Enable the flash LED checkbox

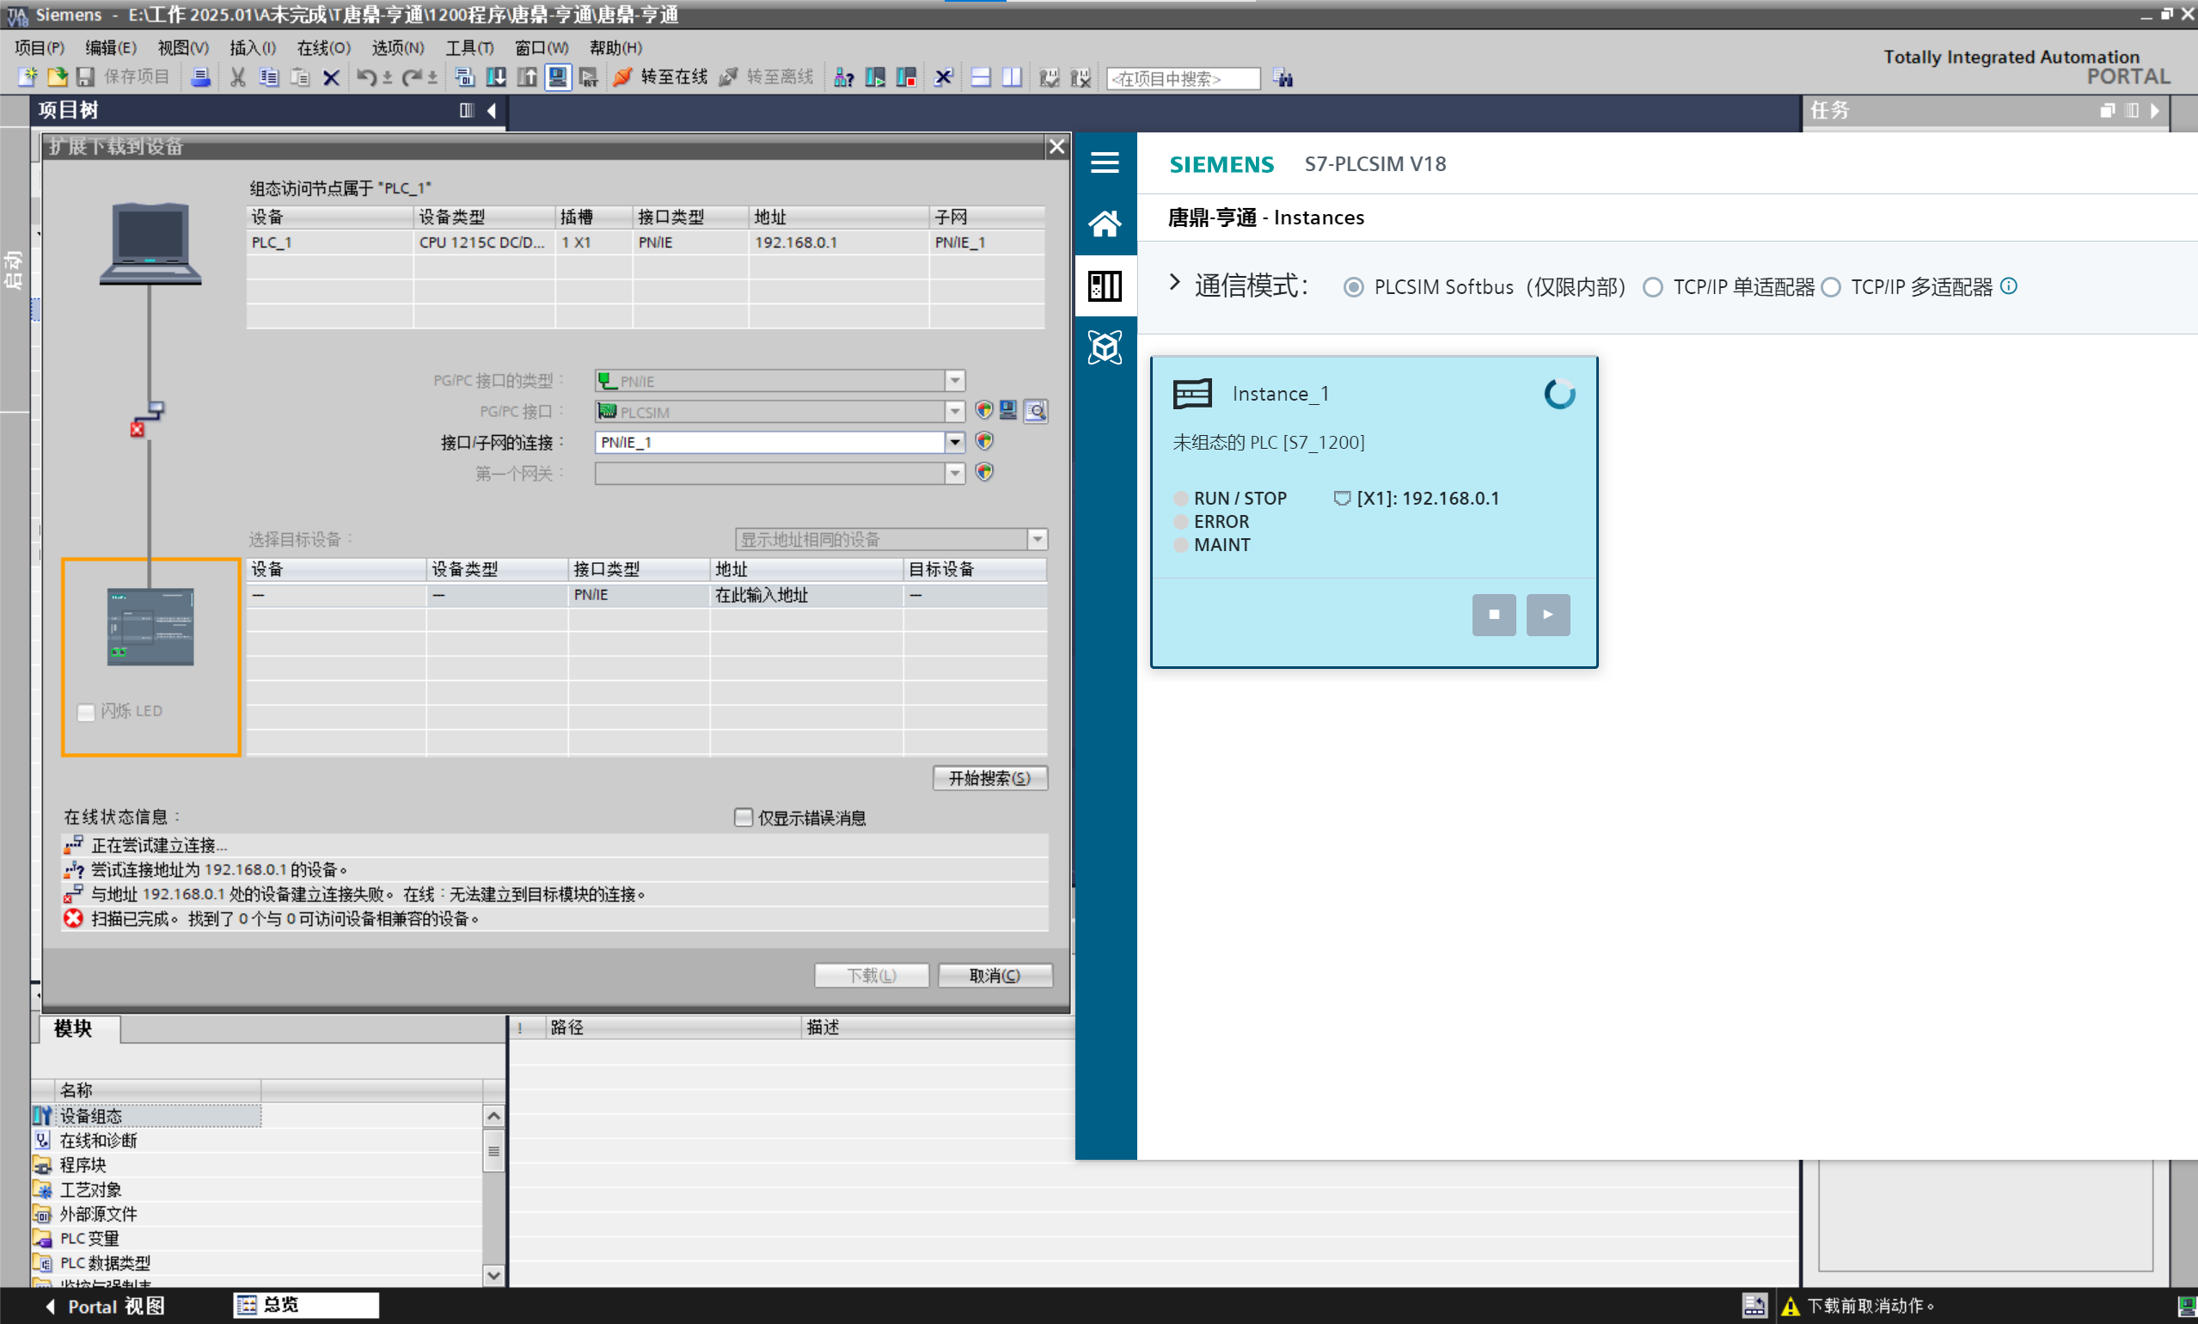tap(87, 712)
